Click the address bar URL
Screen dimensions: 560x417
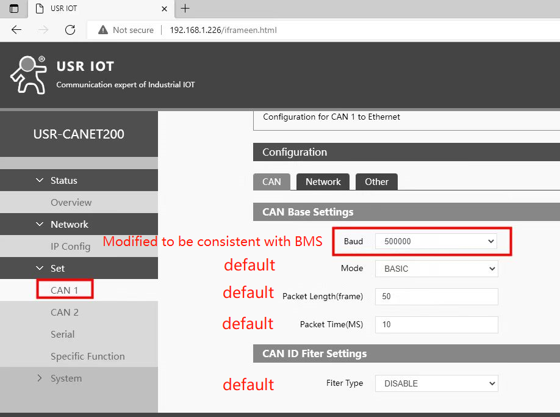tap(223, 30)
